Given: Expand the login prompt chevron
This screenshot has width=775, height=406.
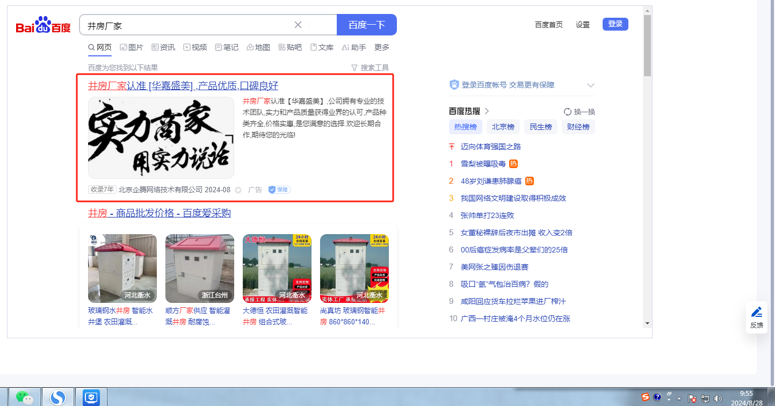Looking at the screenshot, I should point(591,85).
